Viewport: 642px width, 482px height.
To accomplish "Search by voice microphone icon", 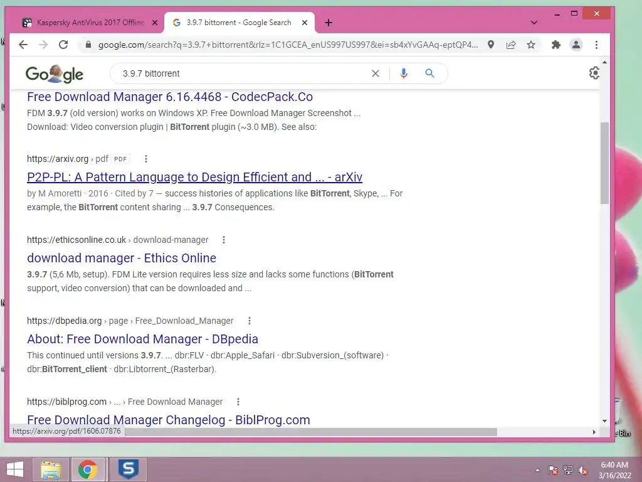I will [404, 73].
